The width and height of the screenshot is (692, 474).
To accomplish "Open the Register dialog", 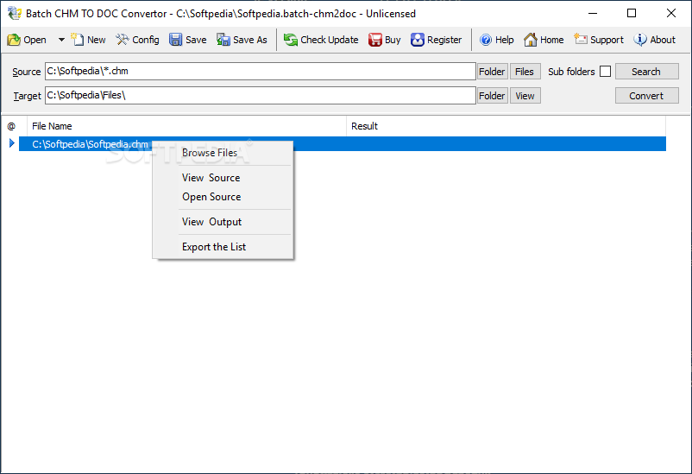I will click(x=436, y=40).
